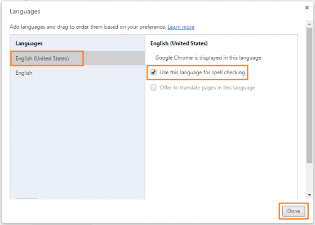Image resolution: width=315 pixels, height=225 pixels.
Task: Click the Languages dialog title
Action: 25,11
